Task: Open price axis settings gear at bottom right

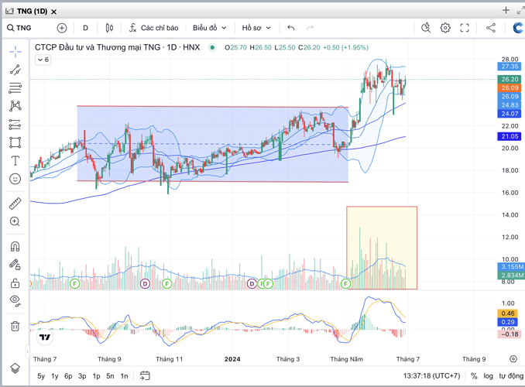Action: pos(513,359)
